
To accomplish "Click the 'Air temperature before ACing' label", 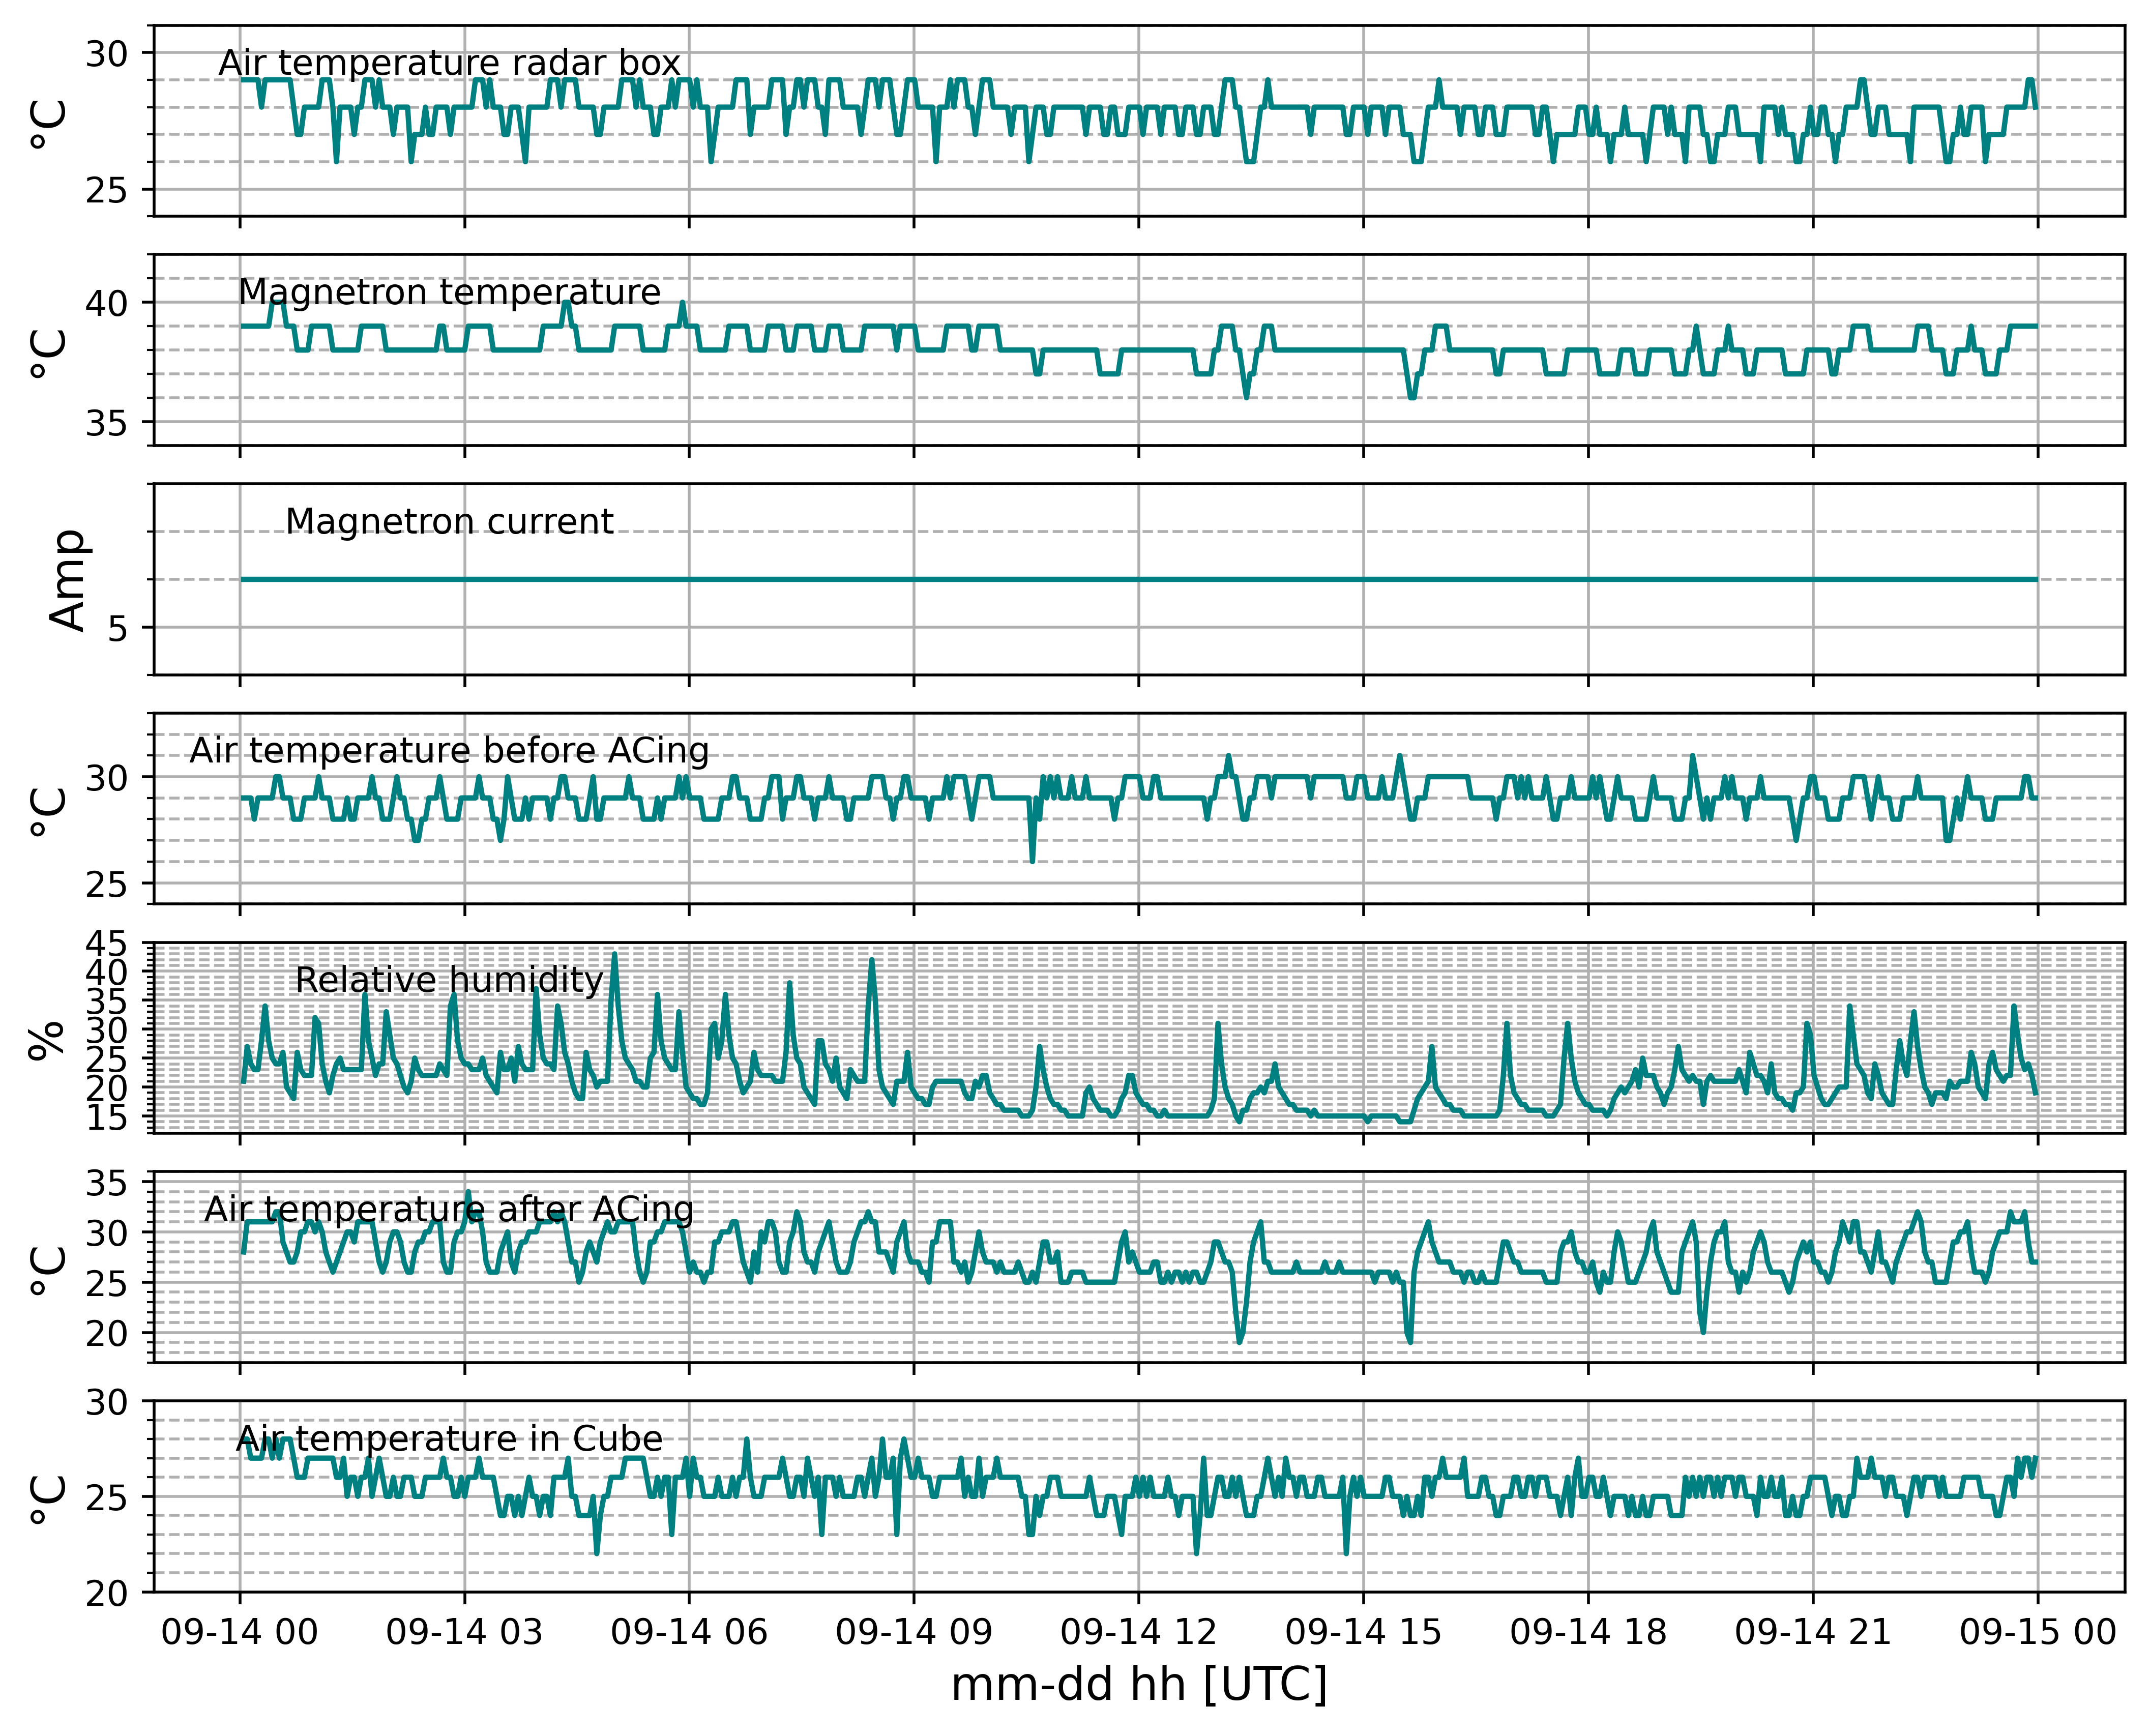I will coord(450,751).
